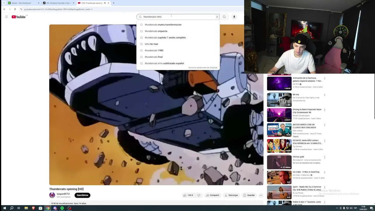Image resolution: width=375 pixels, height=211 pixels.
Task: Choose suggestion thundercats intro subtitulado español
Action: click(178, 63)
